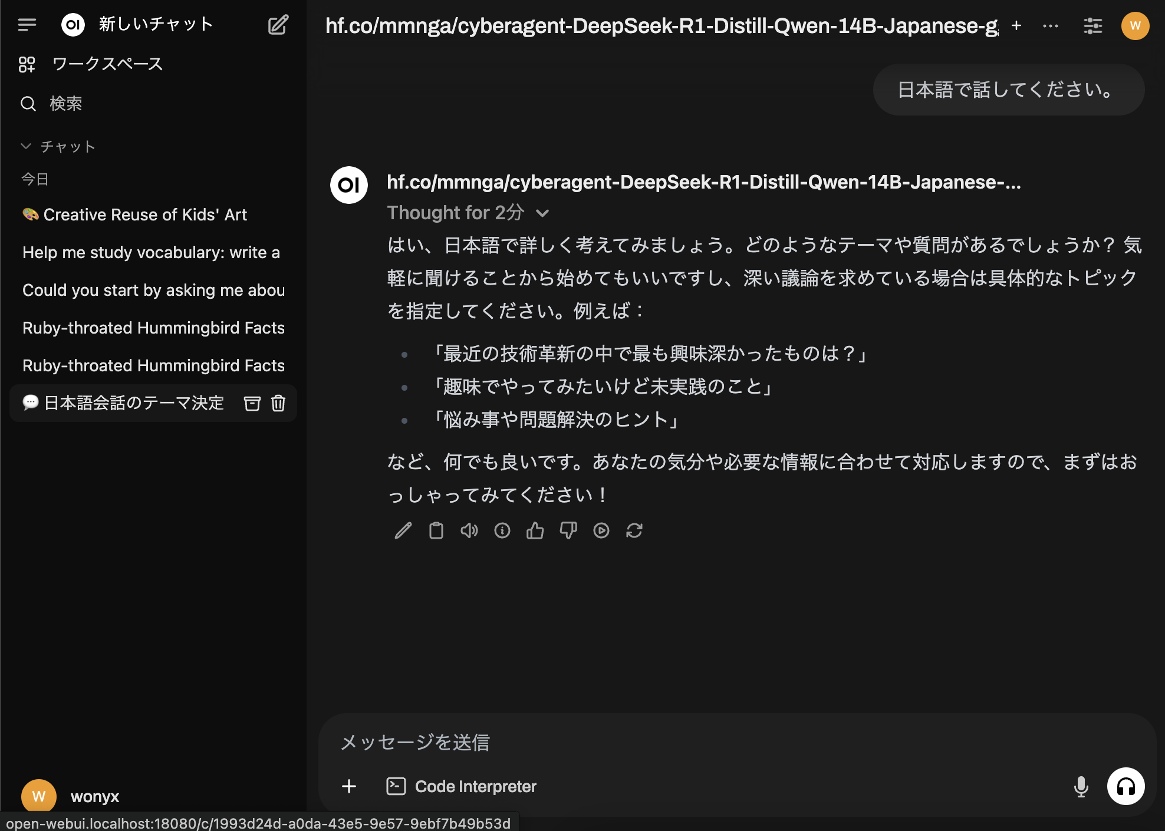The height and width of the screenshot is (831, 1165).
Task: Click the model name above the response
Action: click(x=704, y=182)
